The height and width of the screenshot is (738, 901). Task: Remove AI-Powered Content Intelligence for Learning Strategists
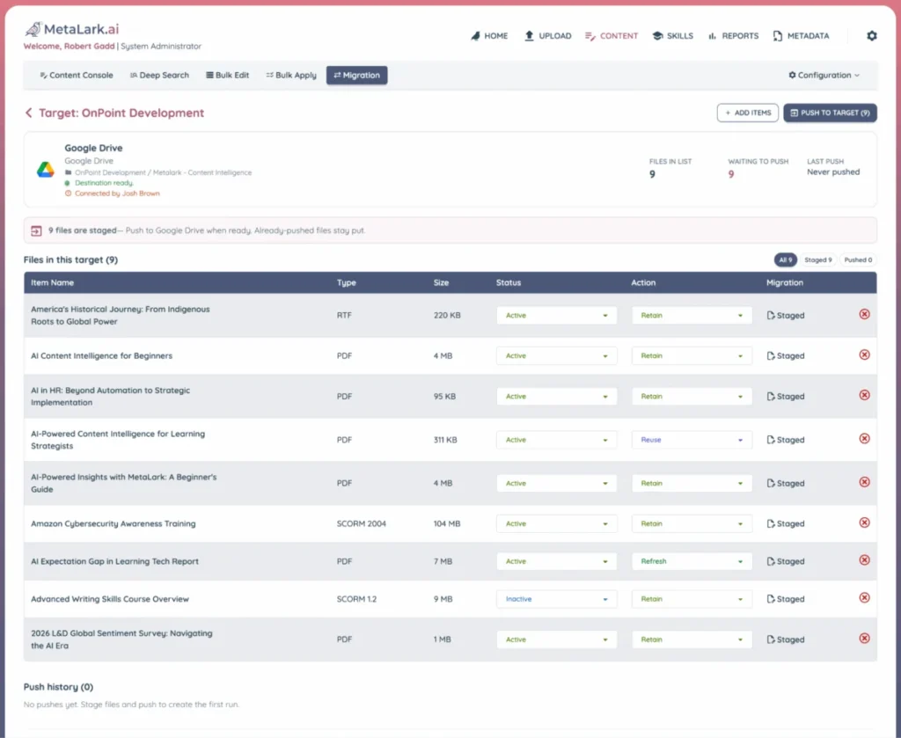[x=864, y=439]
